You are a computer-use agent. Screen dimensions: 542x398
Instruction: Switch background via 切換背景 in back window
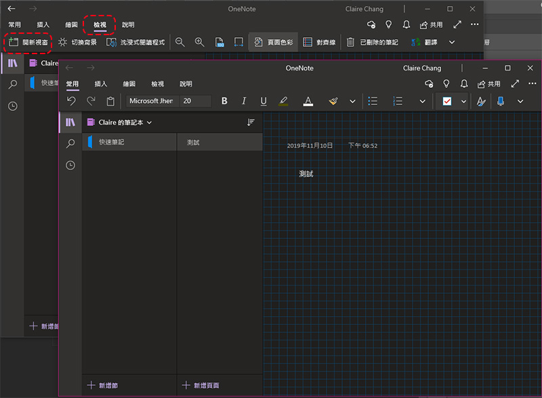click(x=78, y=43)
